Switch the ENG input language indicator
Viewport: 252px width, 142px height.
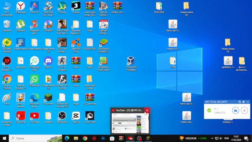(226, 138)
